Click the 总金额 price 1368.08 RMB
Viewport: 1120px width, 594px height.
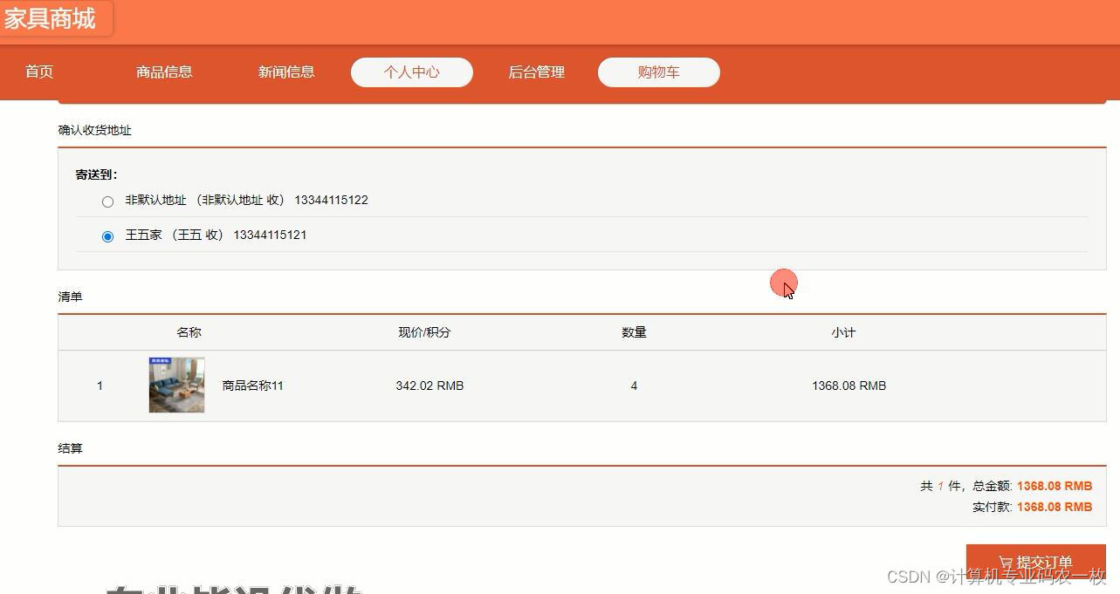[x=1054, y=486]
